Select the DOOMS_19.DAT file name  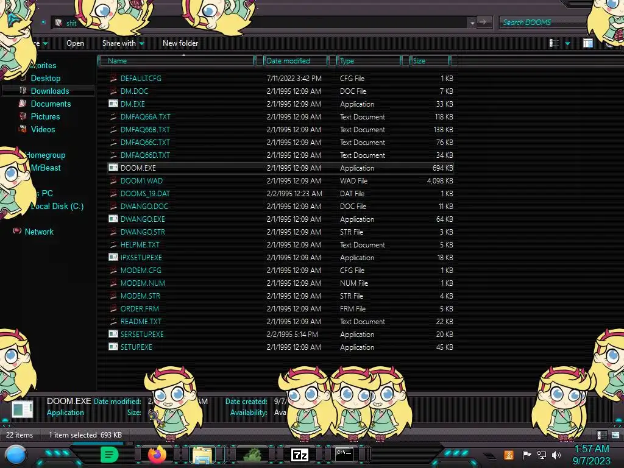tap(145, 193)
